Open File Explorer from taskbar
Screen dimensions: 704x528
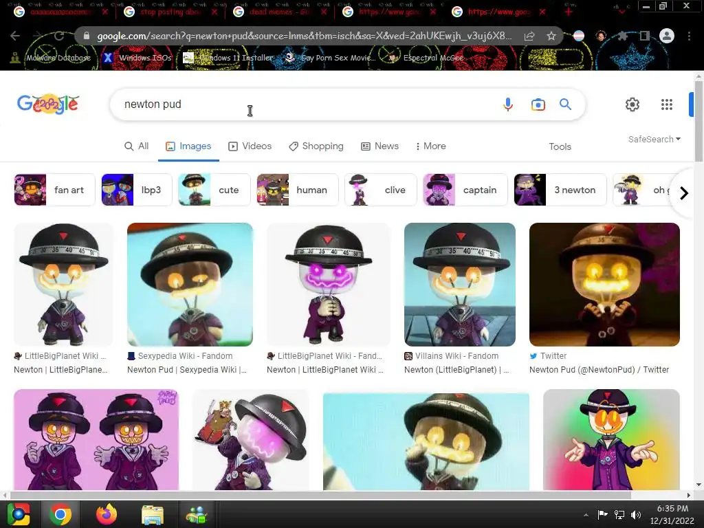coord(153,514)
